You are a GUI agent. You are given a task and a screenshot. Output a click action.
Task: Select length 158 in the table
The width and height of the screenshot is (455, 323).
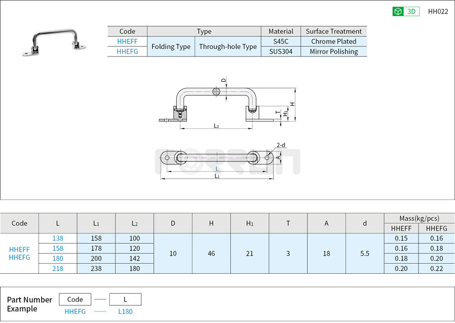coord(57,248)
